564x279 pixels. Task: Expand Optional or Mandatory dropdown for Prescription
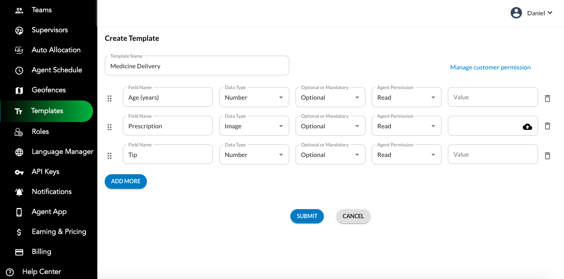pyautogui.click(x=330, y=126)
